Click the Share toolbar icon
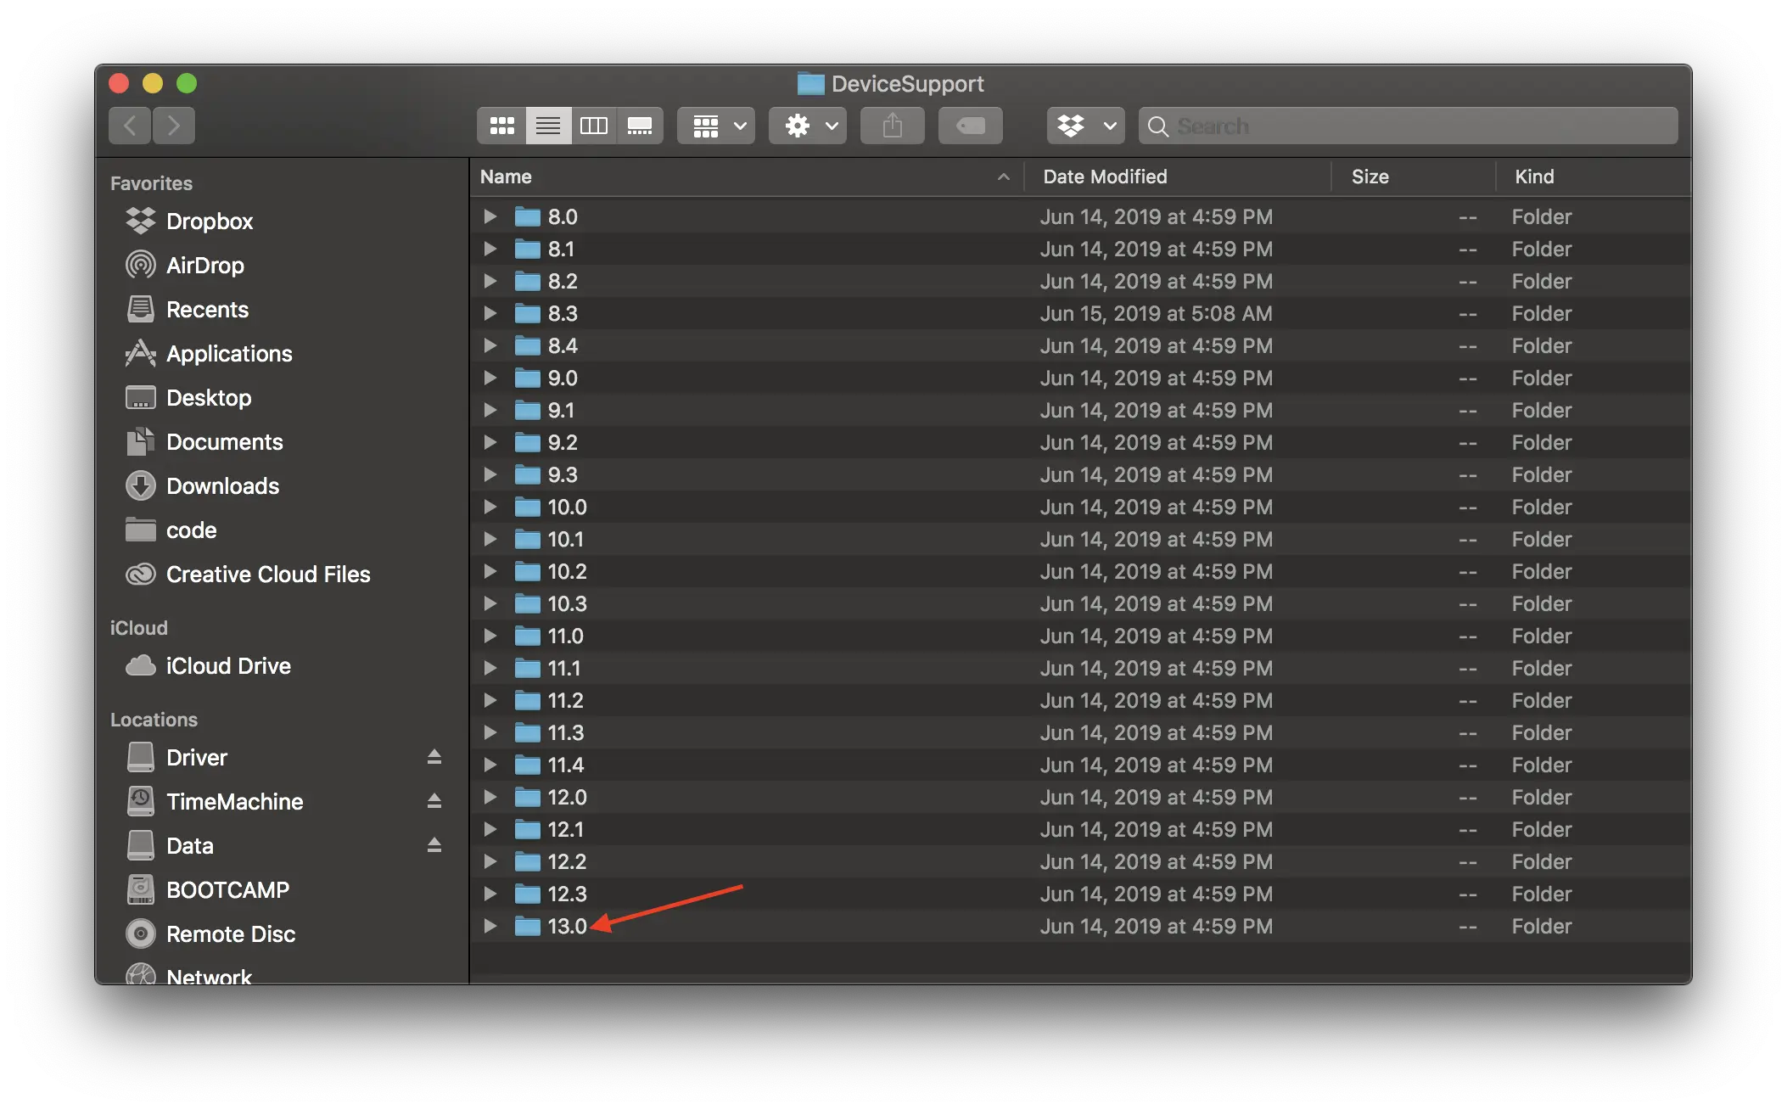Viewport: 1787px width, 1110px height. point(892,126)
